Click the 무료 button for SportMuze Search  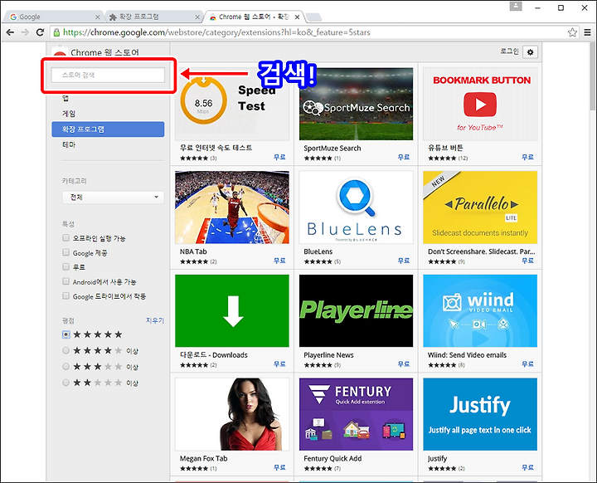tap(404, 157)
